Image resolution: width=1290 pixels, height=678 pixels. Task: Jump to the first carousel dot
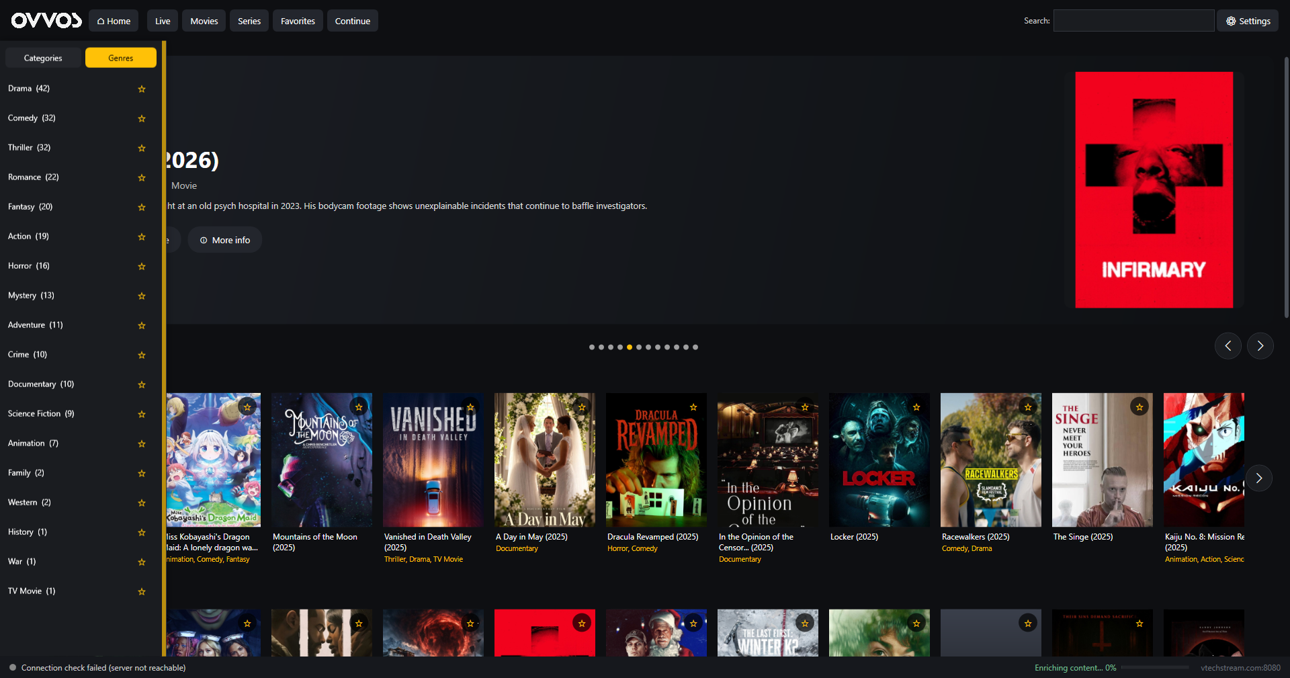592,347
